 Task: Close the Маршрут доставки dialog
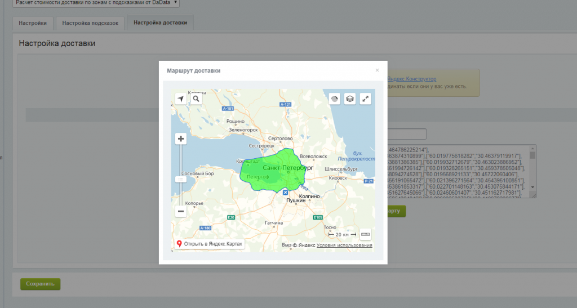pos(377,70)
